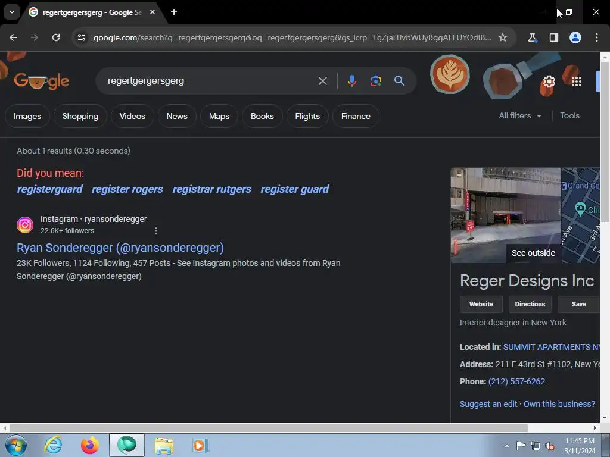Image resolution: width=610 pixels, height=457 pixels.
Task: Launch Internet Explorer from taskbar
Action: 53,445
